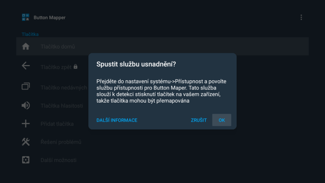Open Řešení problémů entry
The image size is (325, 183).
[61, 142]
